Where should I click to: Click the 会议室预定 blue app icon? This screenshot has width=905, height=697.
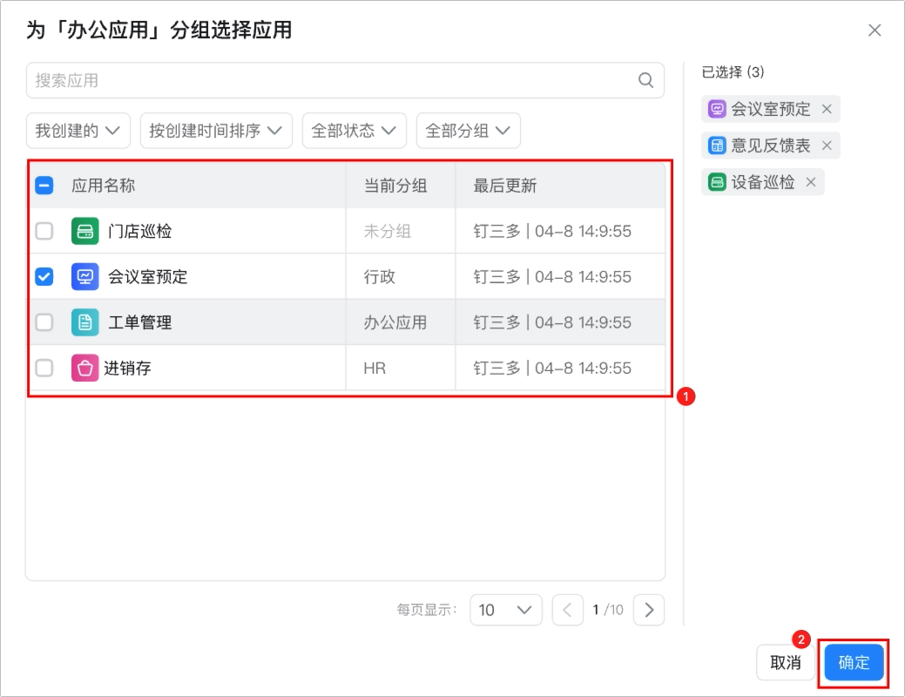84,276
